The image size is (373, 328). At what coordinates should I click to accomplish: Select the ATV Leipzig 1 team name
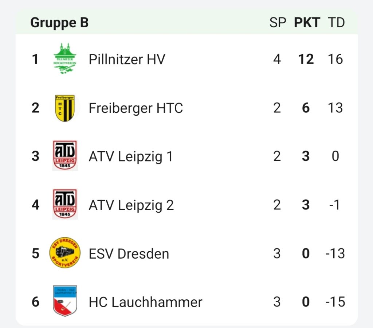pos(131,157)
